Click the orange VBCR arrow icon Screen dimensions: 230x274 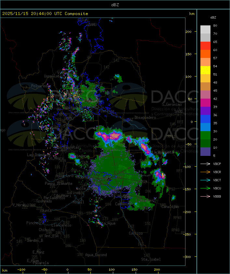[205, 172]
